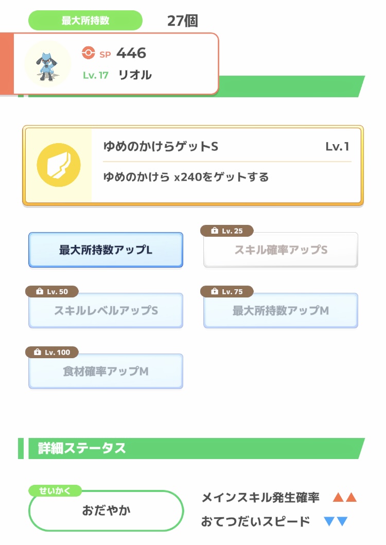Click the Lv.1 main skill level text
The height and width of the screenshot is (545, 386).
point(337,147)
